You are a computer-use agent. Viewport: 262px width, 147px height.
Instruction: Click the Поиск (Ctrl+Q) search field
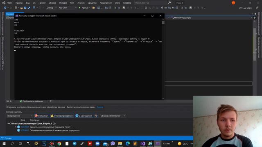(151, 3)
